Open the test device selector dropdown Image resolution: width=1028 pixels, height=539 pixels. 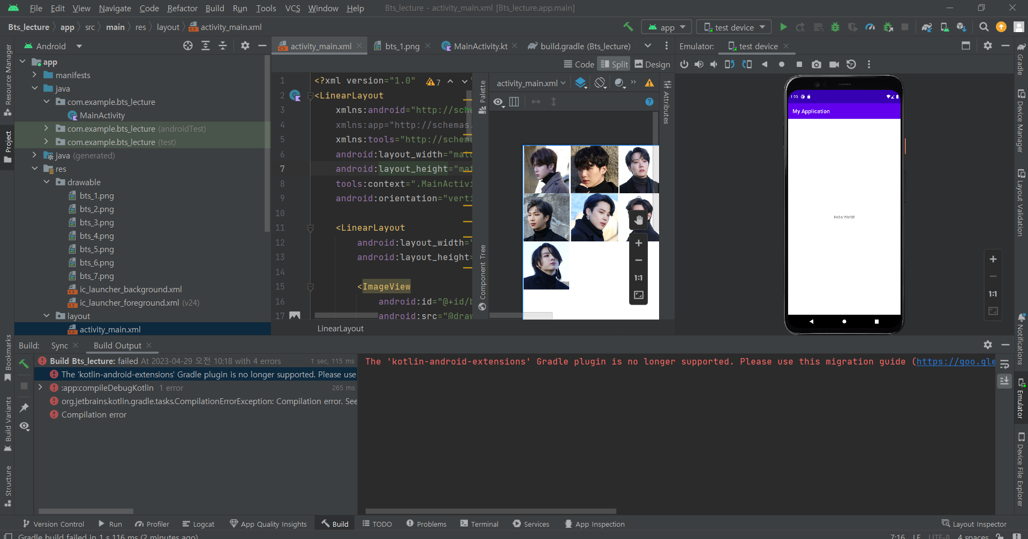point(734,27)
